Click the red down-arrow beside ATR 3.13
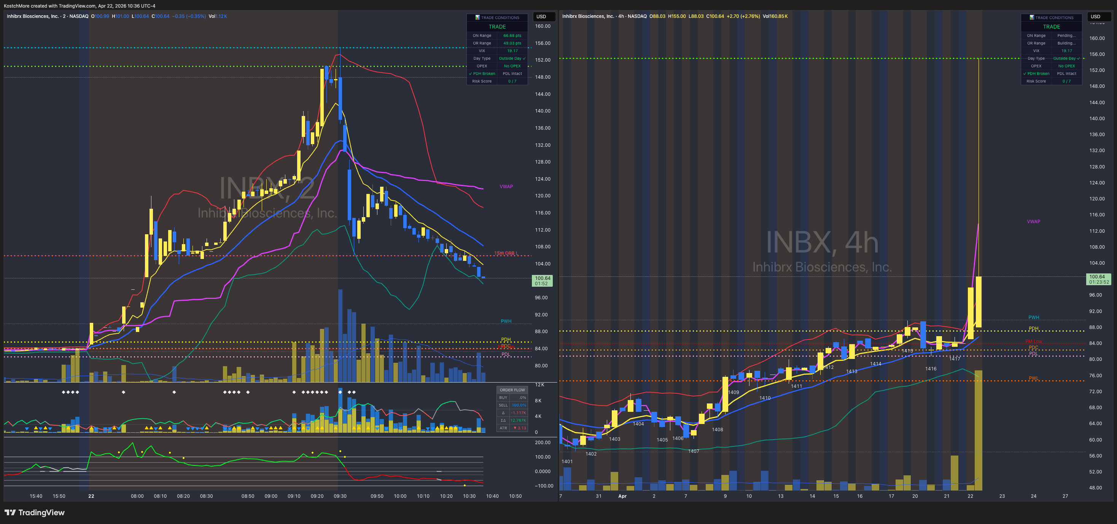The image size is (1117, 524). [x=515, y=428]
